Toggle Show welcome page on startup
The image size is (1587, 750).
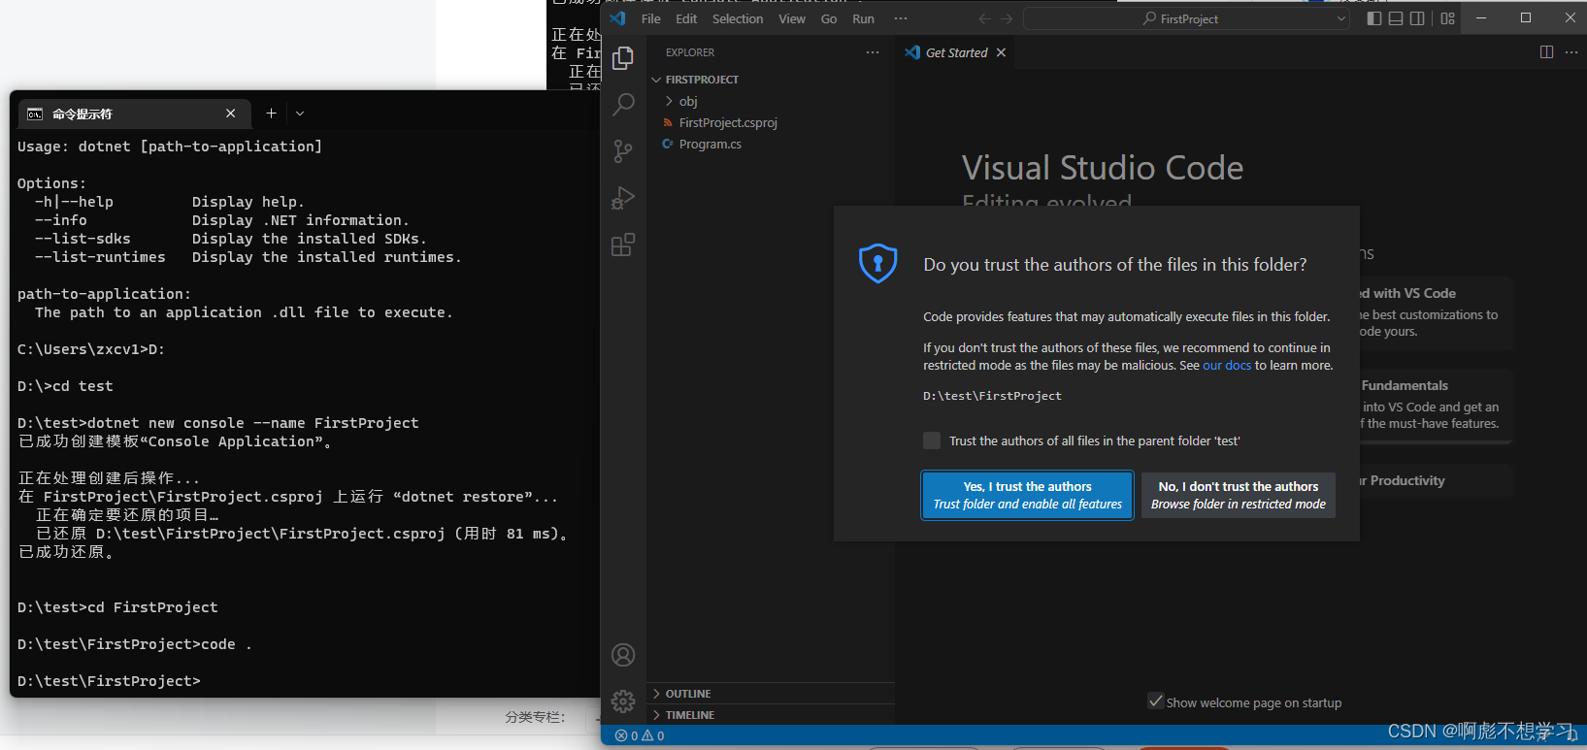pos(1155,701)
